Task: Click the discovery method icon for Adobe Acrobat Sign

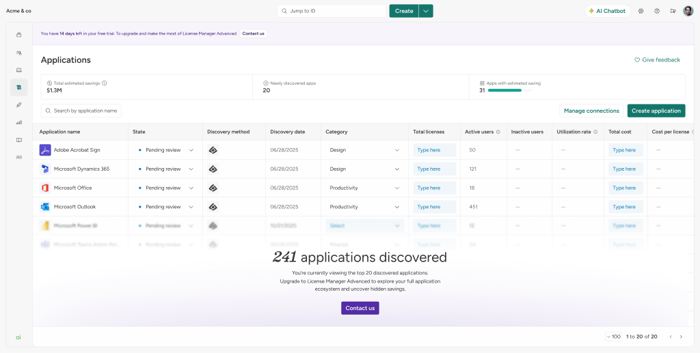Action: click(213, 150)
